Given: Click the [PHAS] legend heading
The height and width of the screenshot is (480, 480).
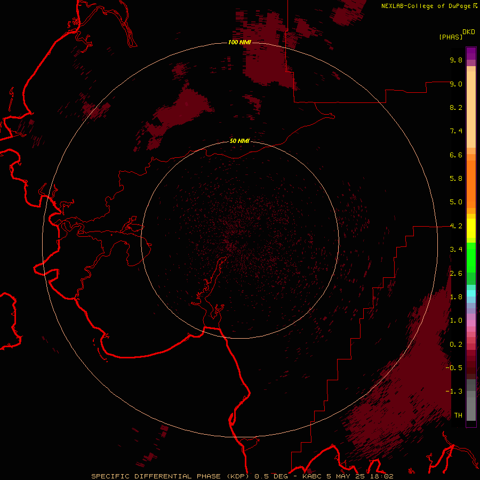Looking at the screenshot, I should click(451, 37).
